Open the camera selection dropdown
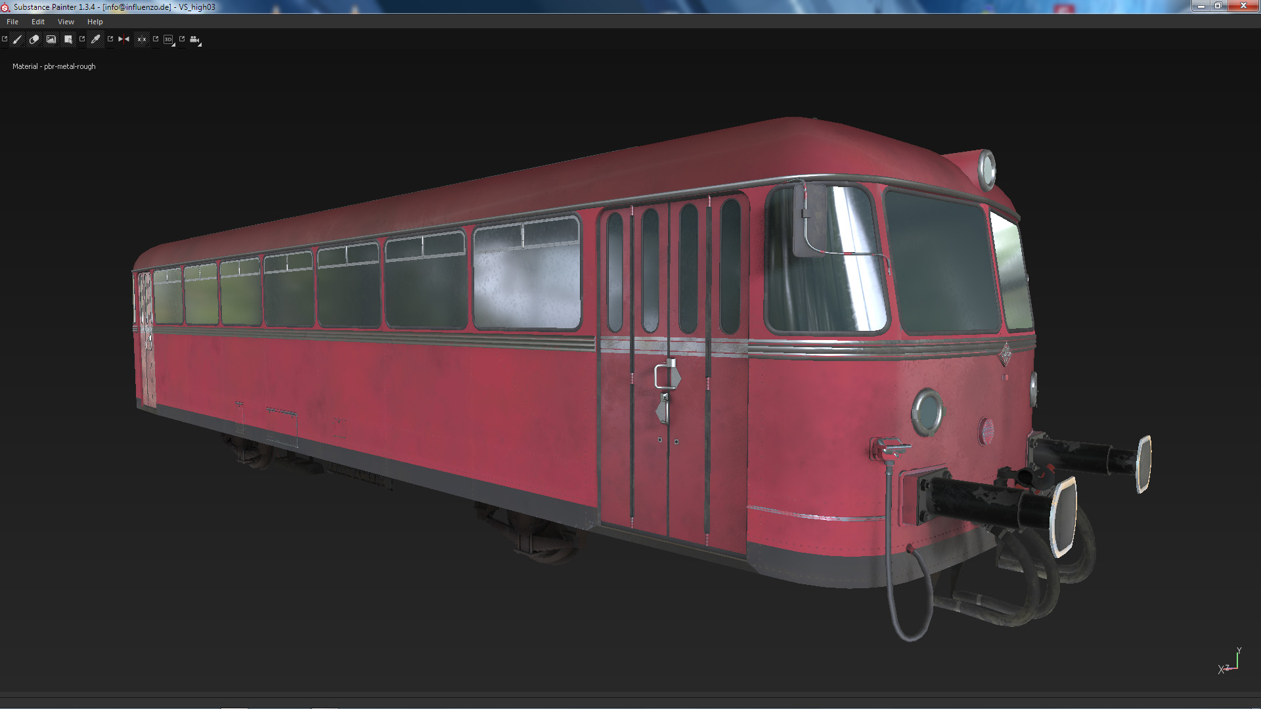The height and width of the screenshot is (709, 1261). click(196, 40)
